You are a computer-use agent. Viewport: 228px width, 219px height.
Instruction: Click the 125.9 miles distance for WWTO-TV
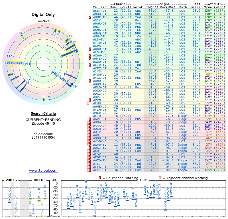(x=196, y=160)
